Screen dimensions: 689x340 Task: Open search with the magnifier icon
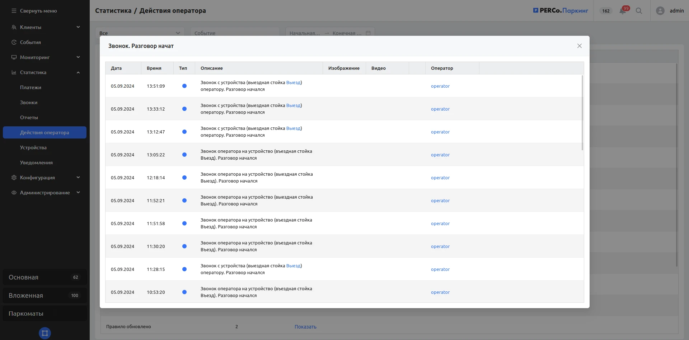[639, 11]
